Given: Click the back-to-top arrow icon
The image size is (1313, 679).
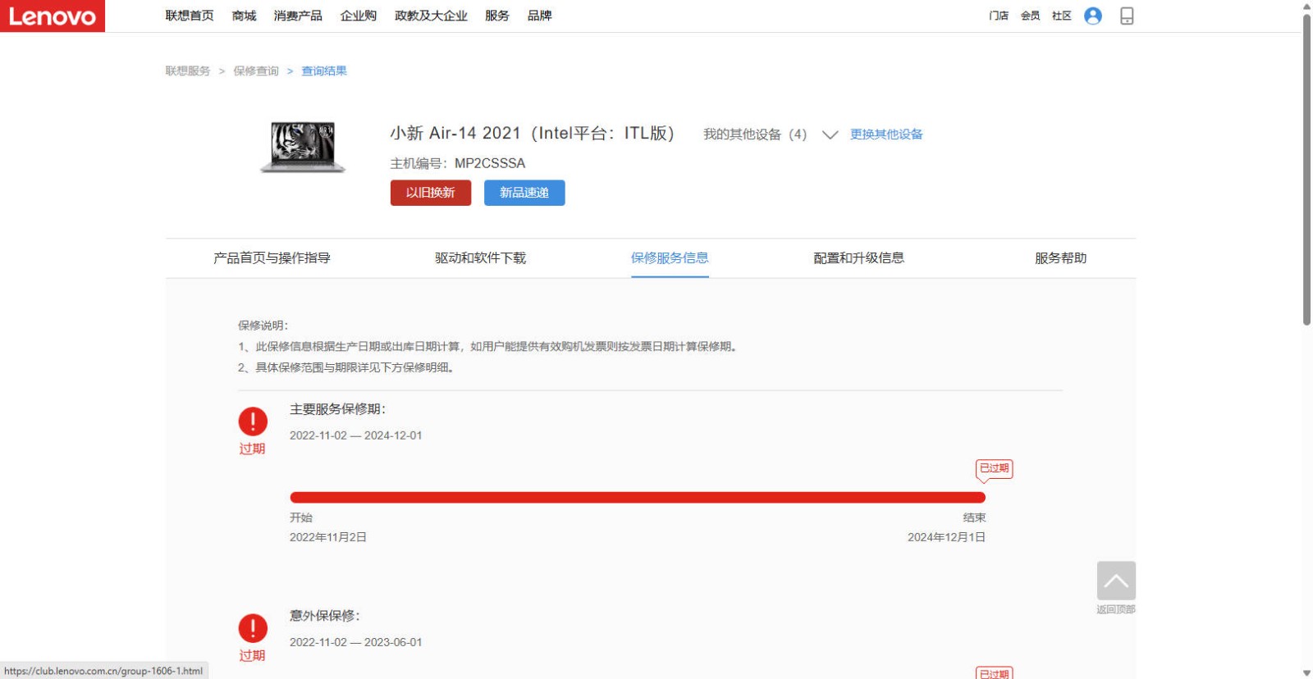Looking at the screenshot, I should tap(1116, 581).
